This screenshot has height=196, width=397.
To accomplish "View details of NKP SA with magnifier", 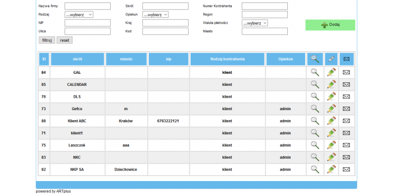I will pyautogui.click(x=315, y=169).
